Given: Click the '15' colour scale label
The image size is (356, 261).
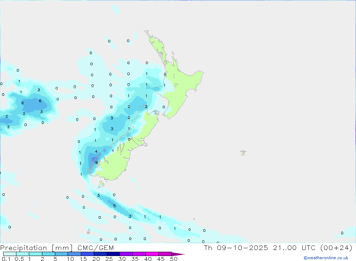Looking at the screenshot, I should coord(83,259).
